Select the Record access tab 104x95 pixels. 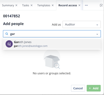pos(68,5)
